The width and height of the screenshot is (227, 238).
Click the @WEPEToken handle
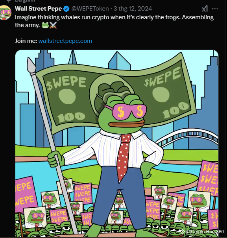pos(90,9)
